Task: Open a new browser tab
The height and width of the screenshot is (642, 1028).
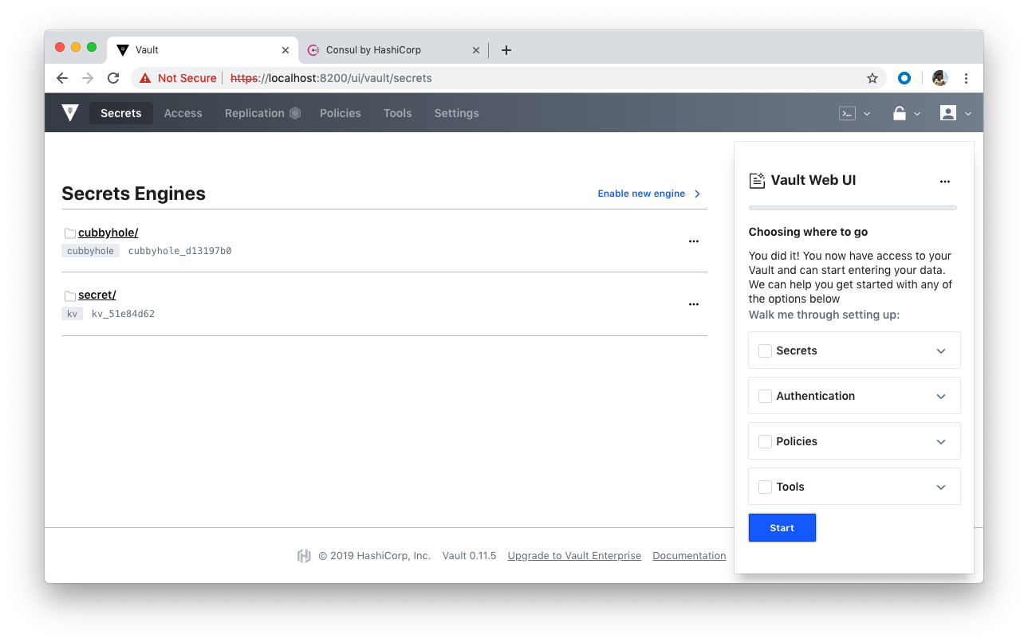Action: [506, 50]
